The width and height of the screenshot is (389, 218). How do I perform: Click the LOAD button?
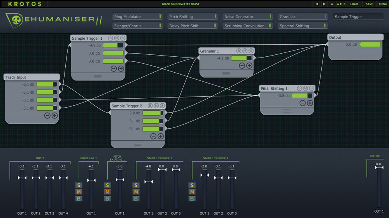point(354,4)
